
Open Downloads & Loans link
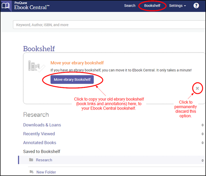coord(42,125)
